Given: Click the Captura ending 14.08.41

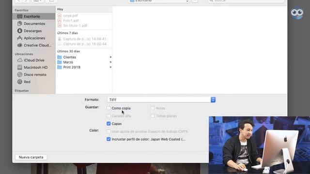Looking at the screenshot, I should coord(84,39).
